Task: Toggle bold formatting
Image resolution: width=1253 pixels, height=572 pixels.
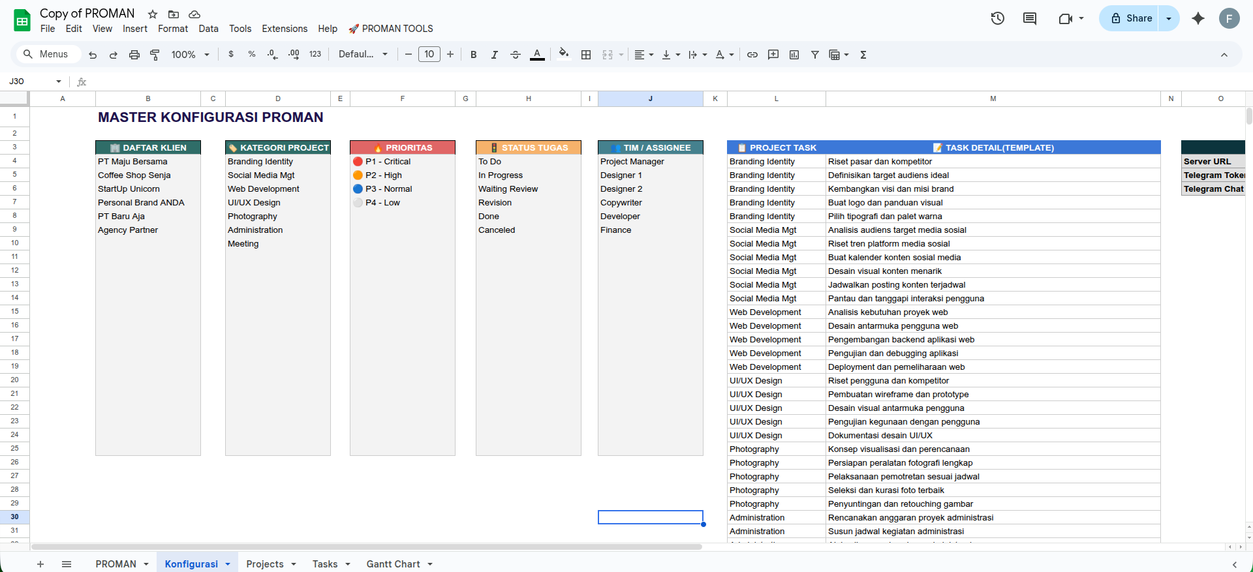Action: point(473,55)
